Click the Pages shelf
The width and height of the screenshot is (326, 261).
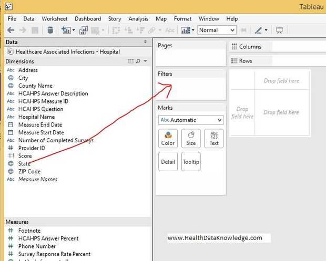tap(191, 54)
